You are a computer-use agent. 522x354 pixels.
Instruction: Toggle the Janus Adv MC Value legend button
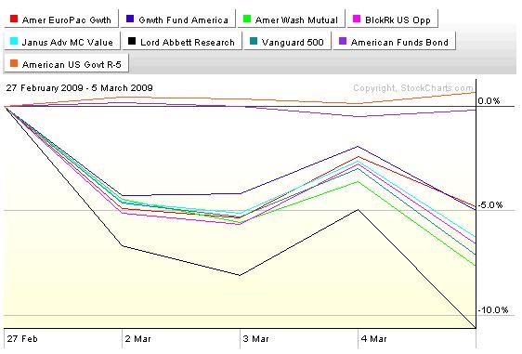coord(62,41)
